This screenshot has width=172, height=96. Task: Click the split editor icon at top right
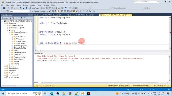pos(170,17)
